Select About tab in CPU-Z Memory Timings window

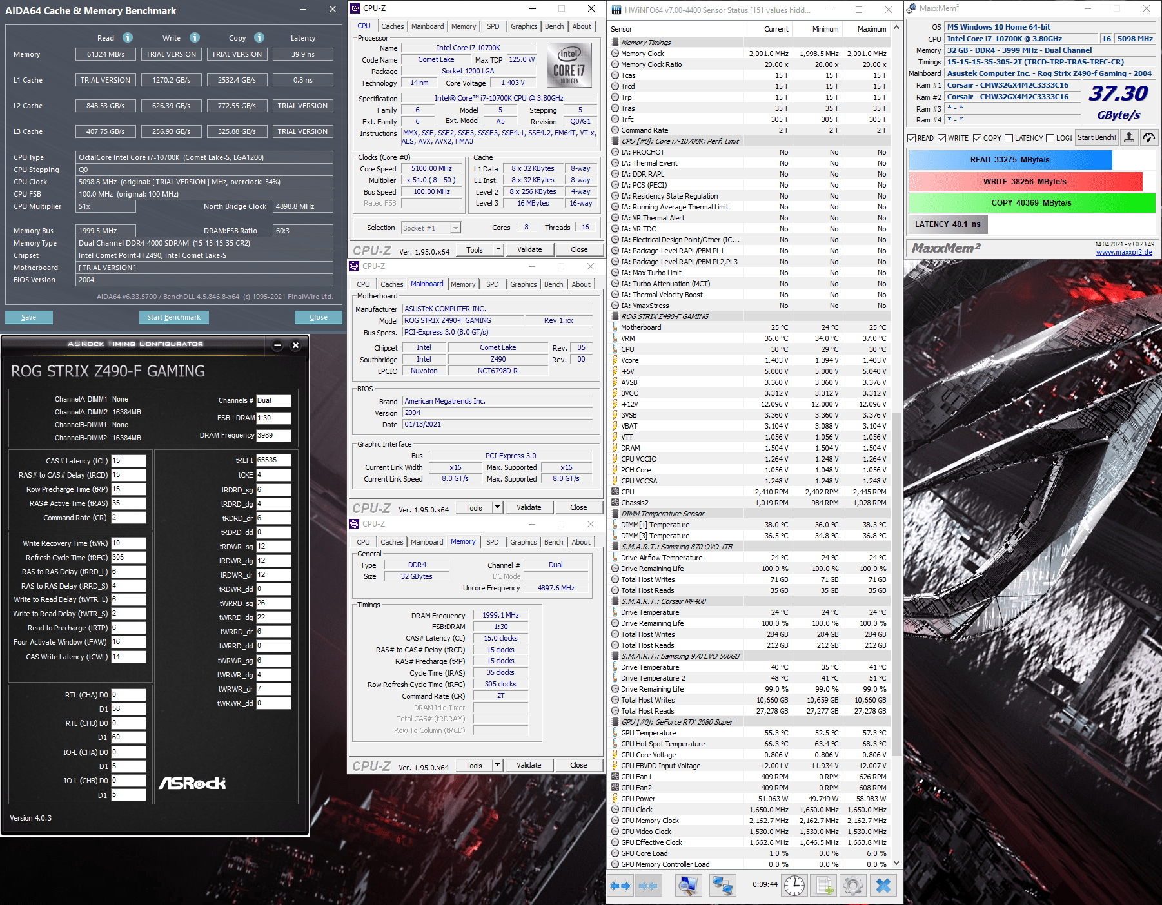pos(581,542)
